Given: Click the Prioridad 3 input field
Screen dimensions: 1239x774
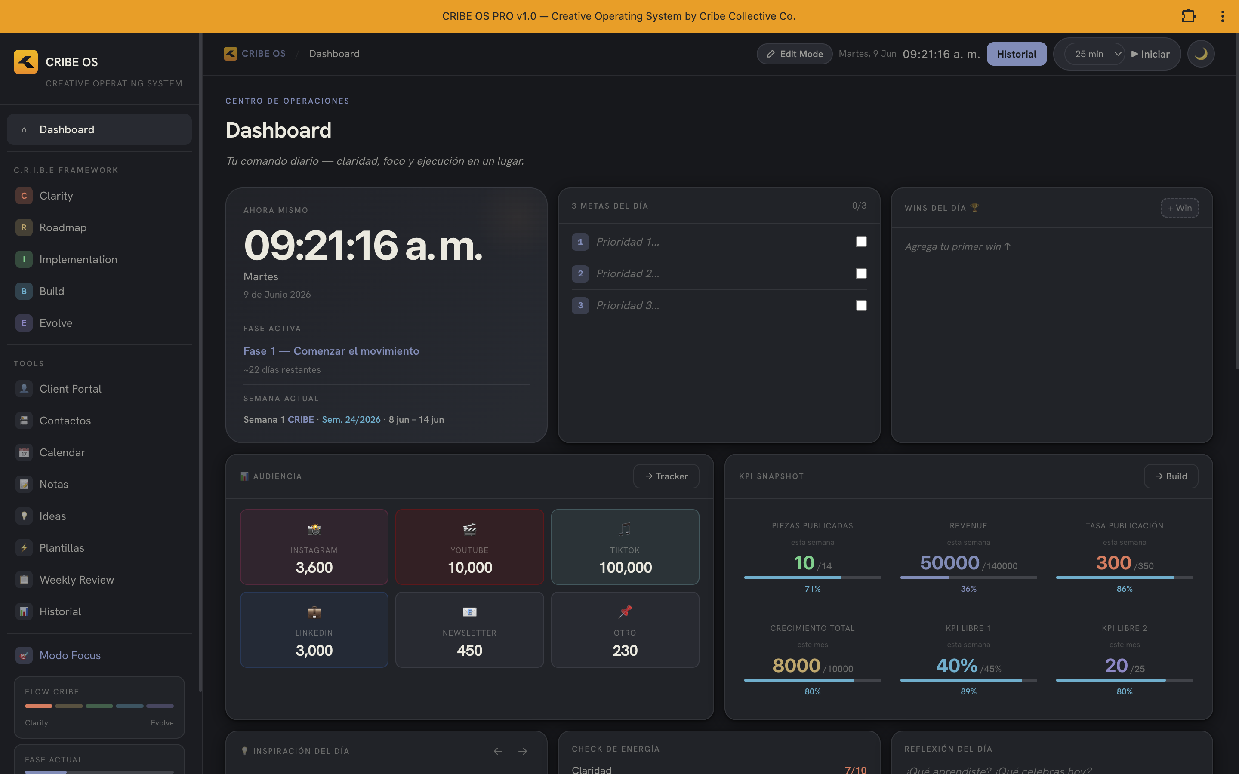Looking at the screenshot, I should [721, 306].
